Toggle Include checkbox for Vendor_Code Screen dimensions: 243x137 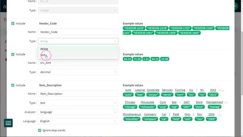pos(13,24)
